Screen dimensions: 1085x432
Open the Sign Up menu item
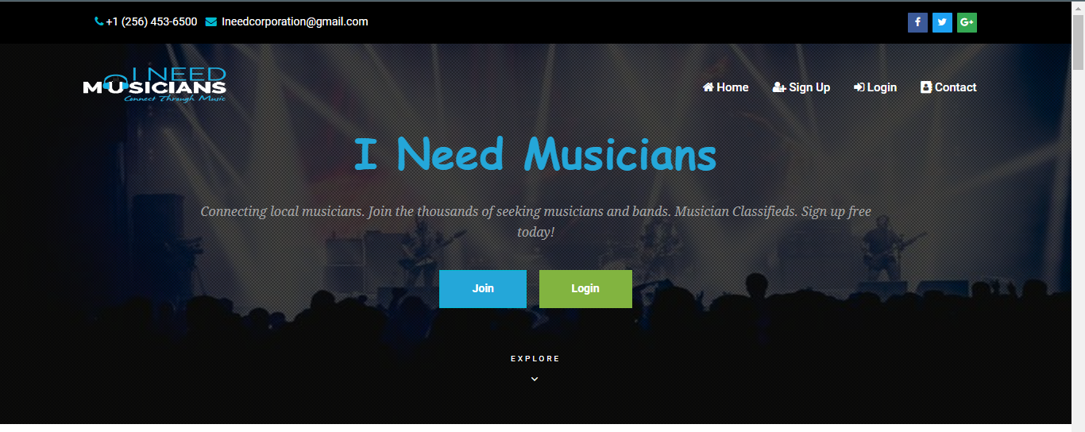801,87
